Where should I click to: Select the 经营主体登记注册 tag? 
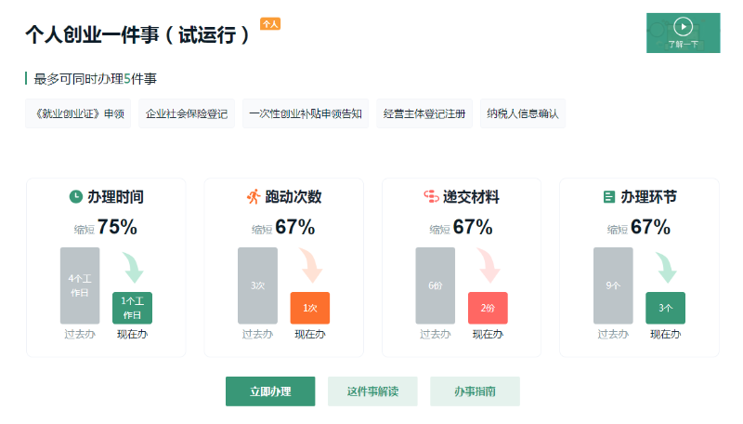[424, 113]
